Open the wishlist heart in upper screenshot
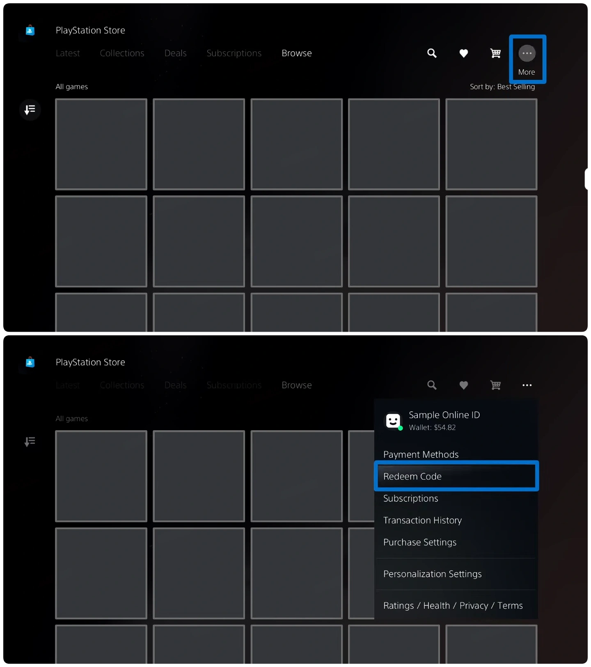This screenshot has height=667, width=591. coord(464,53)
